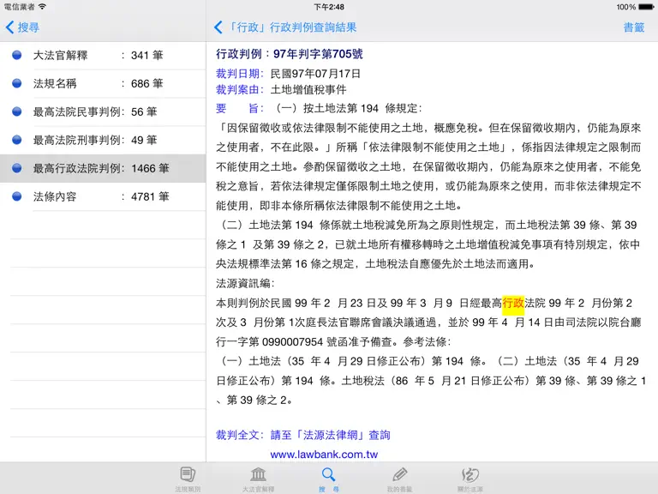Select the 法規名稱 686 筆 row
The image size is (658, 494).
[x=103, y=83]
